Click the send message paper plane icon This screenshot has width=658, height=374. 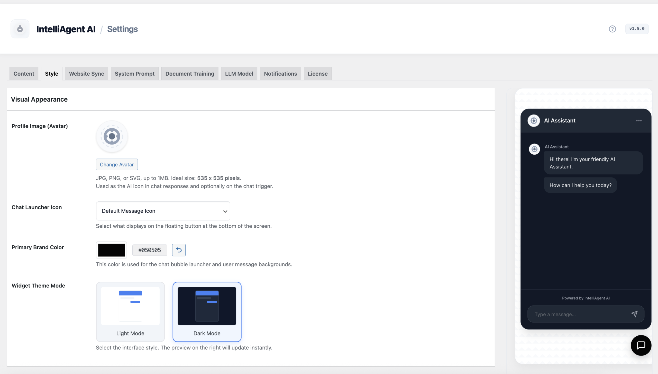pos(634,314)
